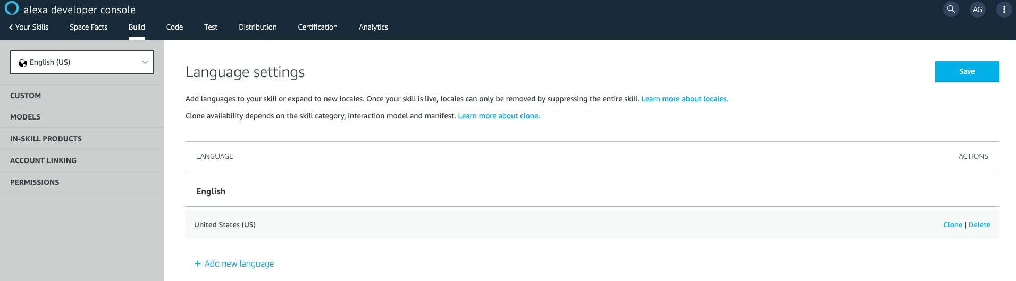This screenshot has width=1016, height=281.
Task: Clone the United States (US) locale
Action: [x=952, y=225]
